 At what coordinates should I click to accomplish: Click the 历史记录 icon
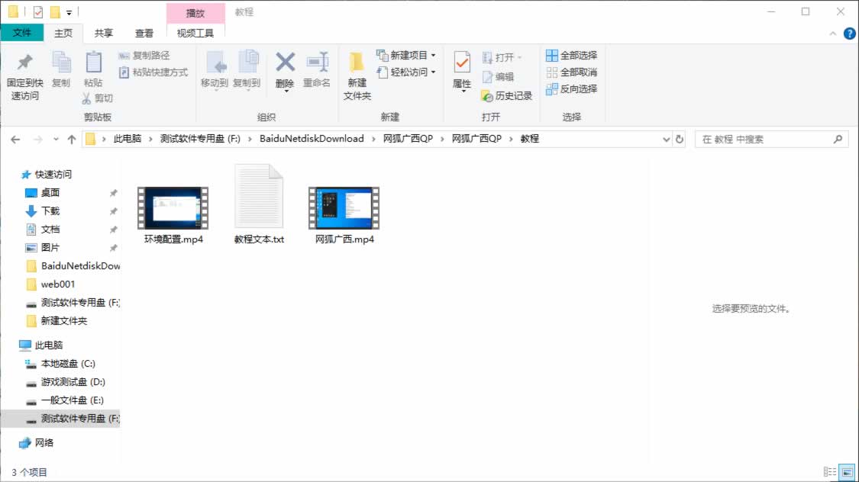[487, 96]
